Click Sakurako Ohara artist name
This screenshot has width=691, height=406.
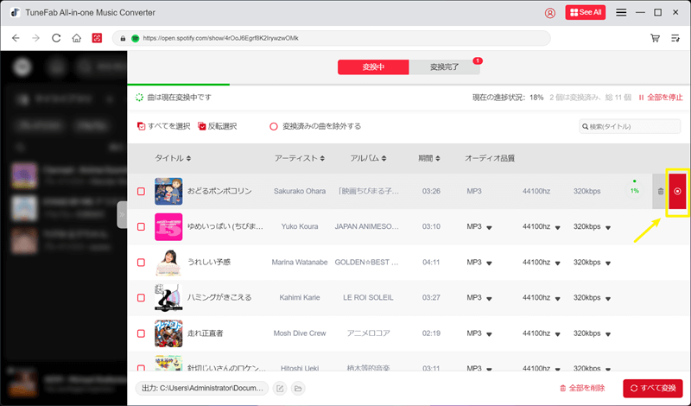point(300,191)
